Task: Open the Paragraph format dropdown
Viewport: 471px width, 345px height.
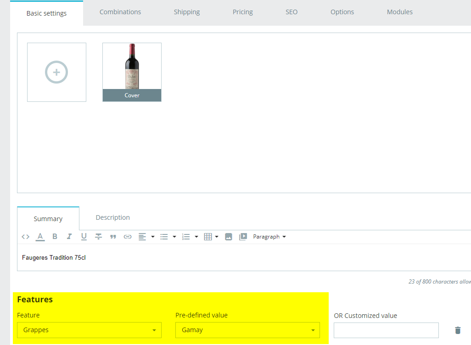Action: point(269,237)
